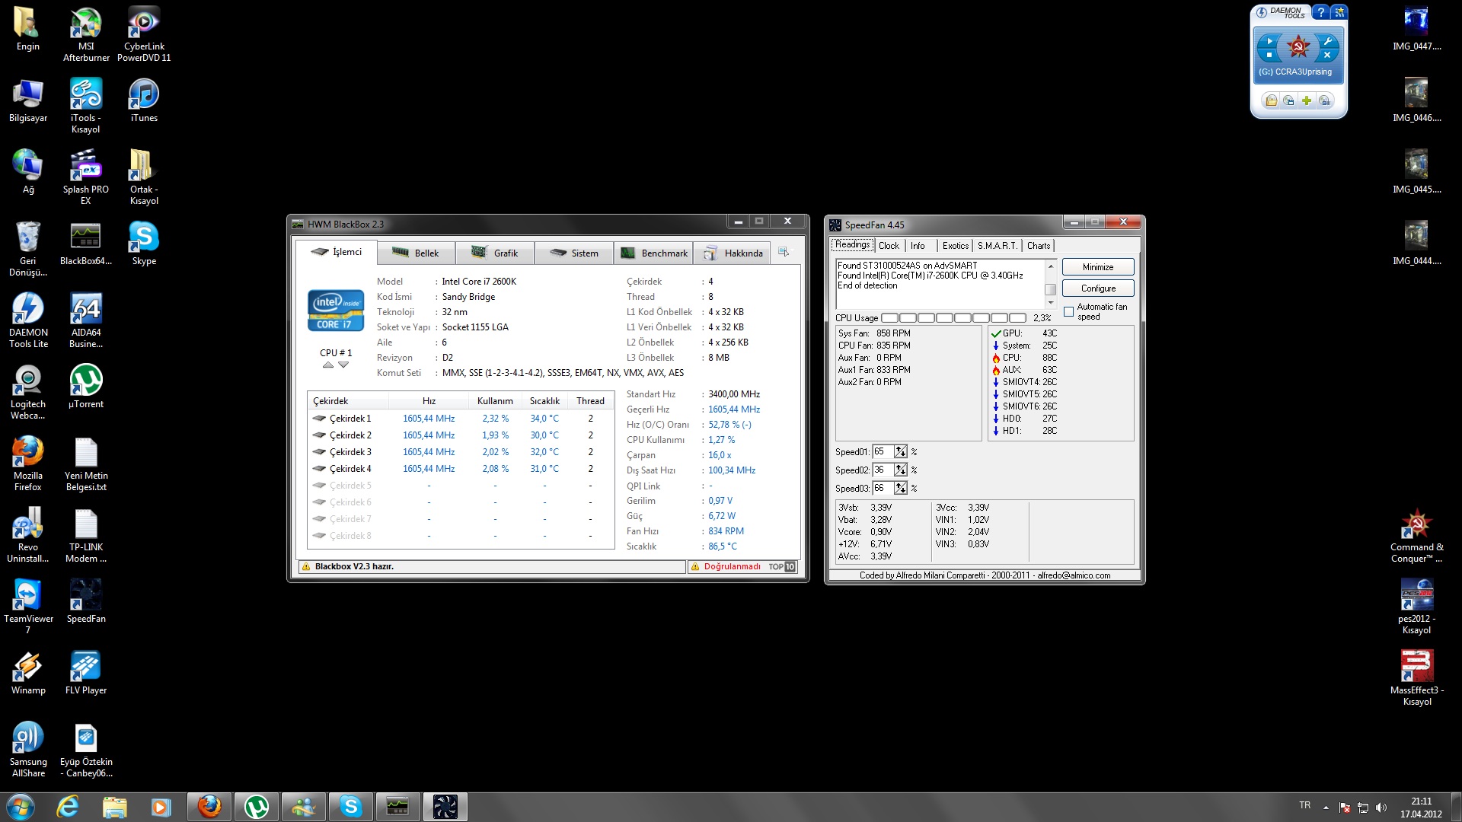Screen dimensions: 1462x822
Task: Click the SpeedFan fan icon in the taskbar
Action: [x=445, y=807]
